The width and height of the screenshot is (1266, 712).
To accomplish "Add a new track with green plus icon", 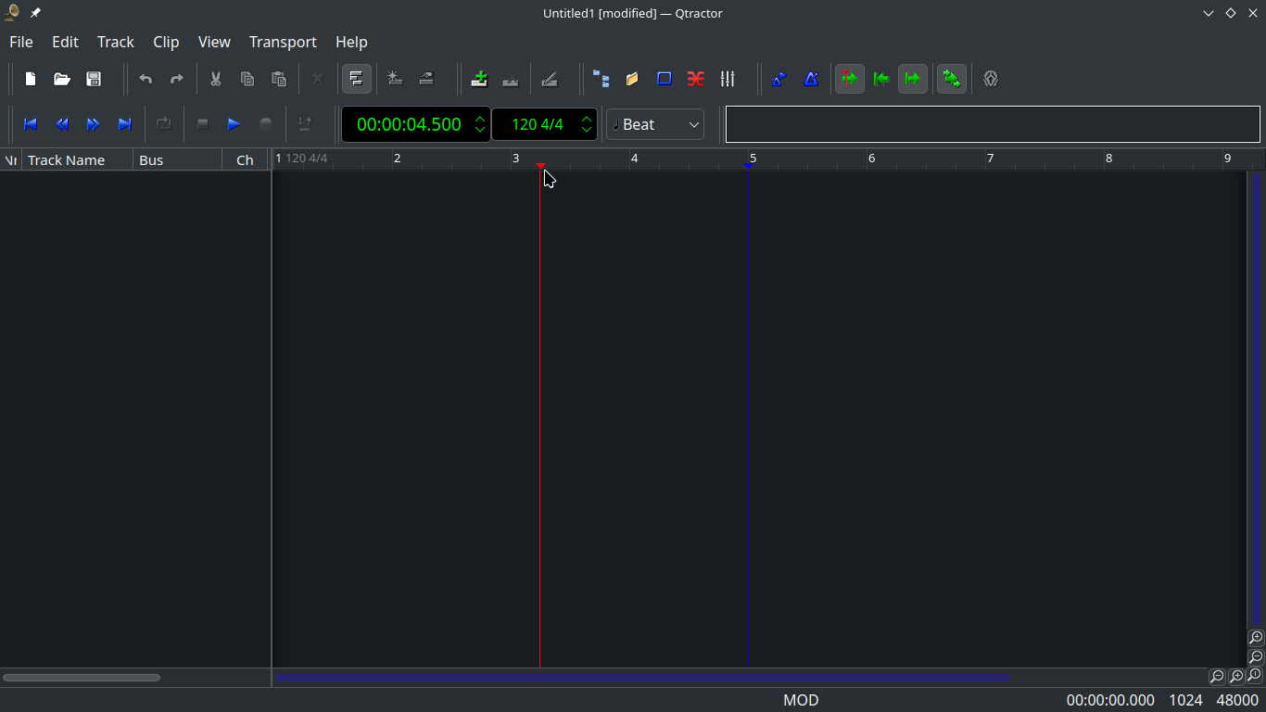I will tap(479, 79).
